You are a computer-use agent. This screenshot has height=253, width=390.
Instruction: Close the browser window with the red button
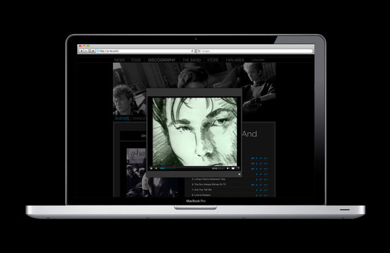(80, 46)
